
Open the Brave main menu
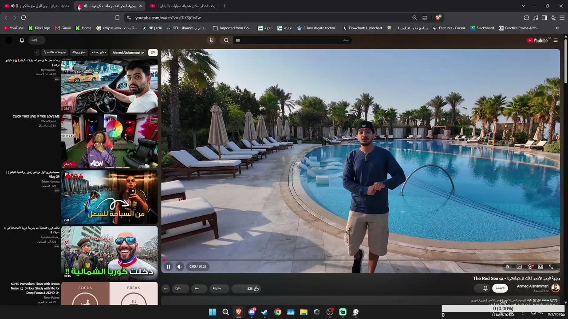pos(562,18)
